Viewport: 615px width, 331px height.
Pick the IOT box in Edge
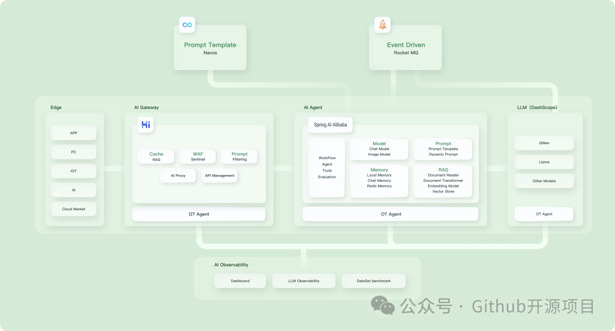click(73, 171)
